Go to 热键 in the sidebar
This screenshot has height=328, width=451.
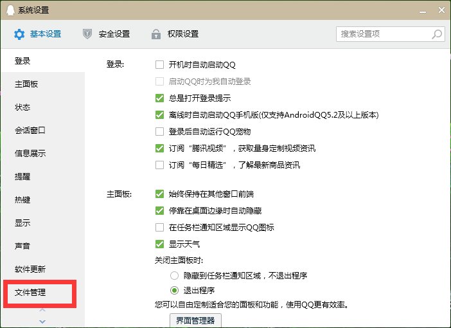(42, 199)
